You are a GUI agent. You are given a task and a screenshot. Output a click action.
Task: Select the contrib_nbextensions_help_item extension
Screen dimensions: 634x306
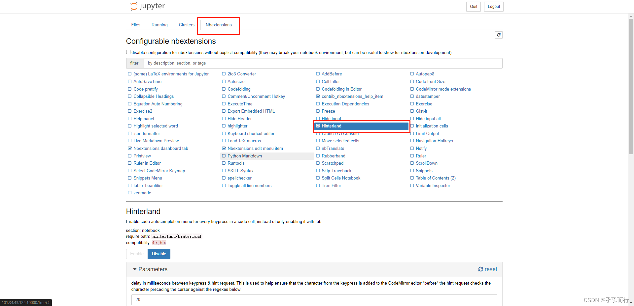pos(352,97)
